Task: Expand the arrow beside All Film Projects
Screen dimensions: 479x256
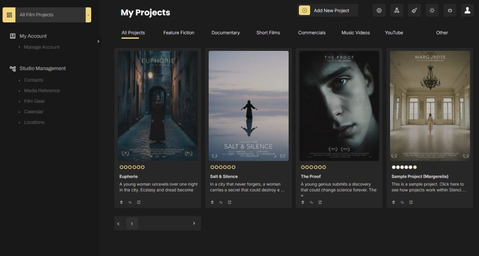Action: click(88, 15)
